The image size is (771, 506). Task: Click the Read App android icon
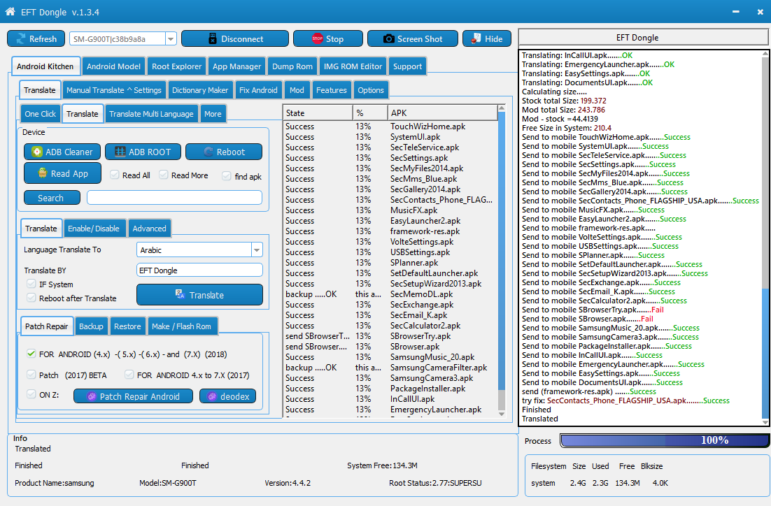[43, 173]
